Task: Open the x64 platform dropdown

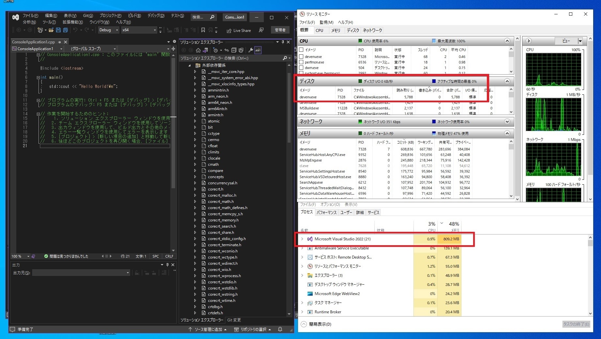Action: coord(139,30)
